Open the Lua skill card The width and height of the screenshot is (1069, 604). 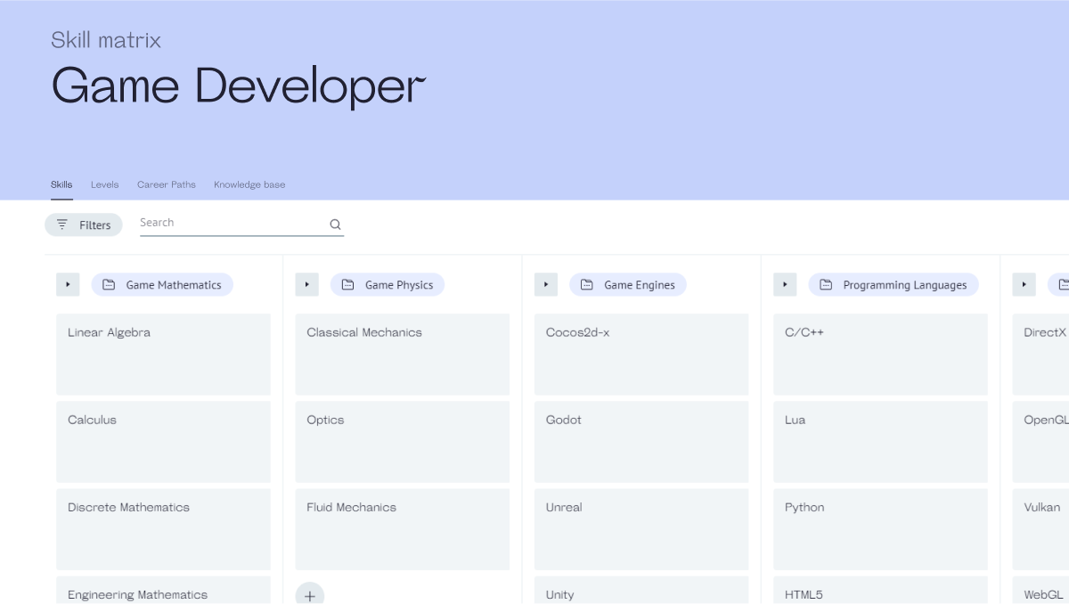click(x=880, y=442)
